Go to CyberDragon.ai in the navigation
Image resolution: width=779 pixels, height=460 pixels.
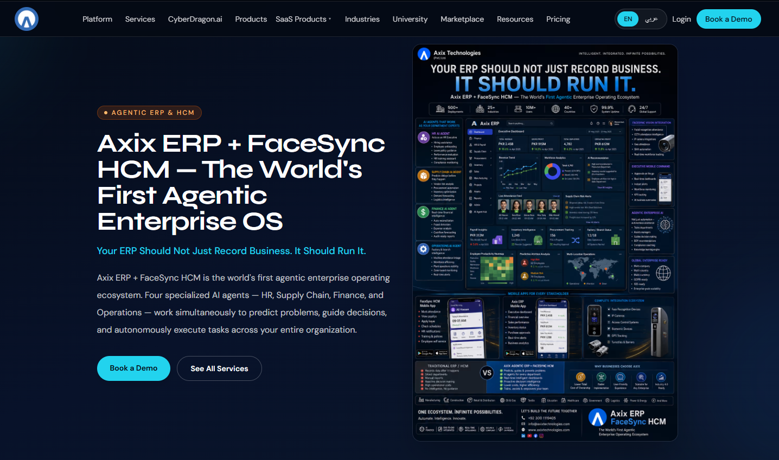195,19
